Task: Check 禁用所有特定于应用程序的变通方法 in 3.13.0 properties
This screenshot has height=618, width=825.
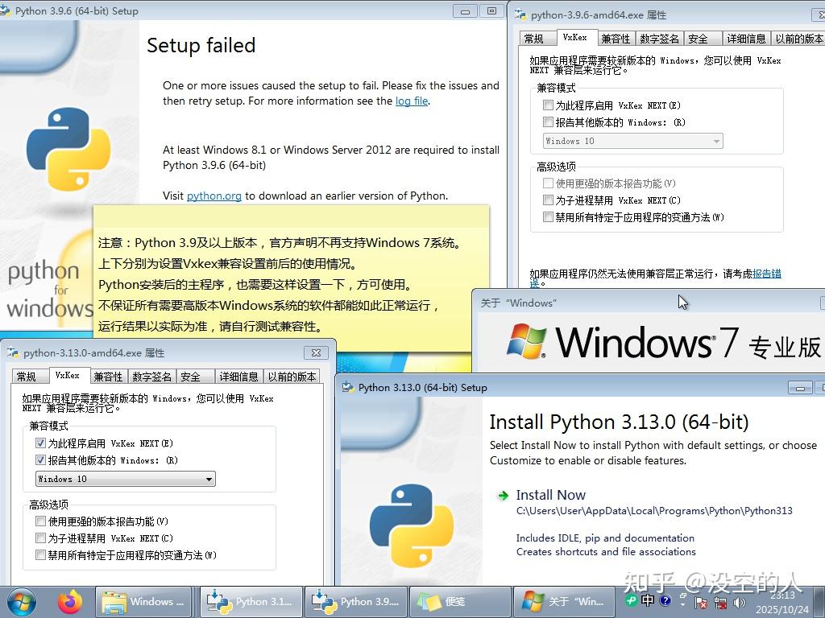Action: click(40, 554)
